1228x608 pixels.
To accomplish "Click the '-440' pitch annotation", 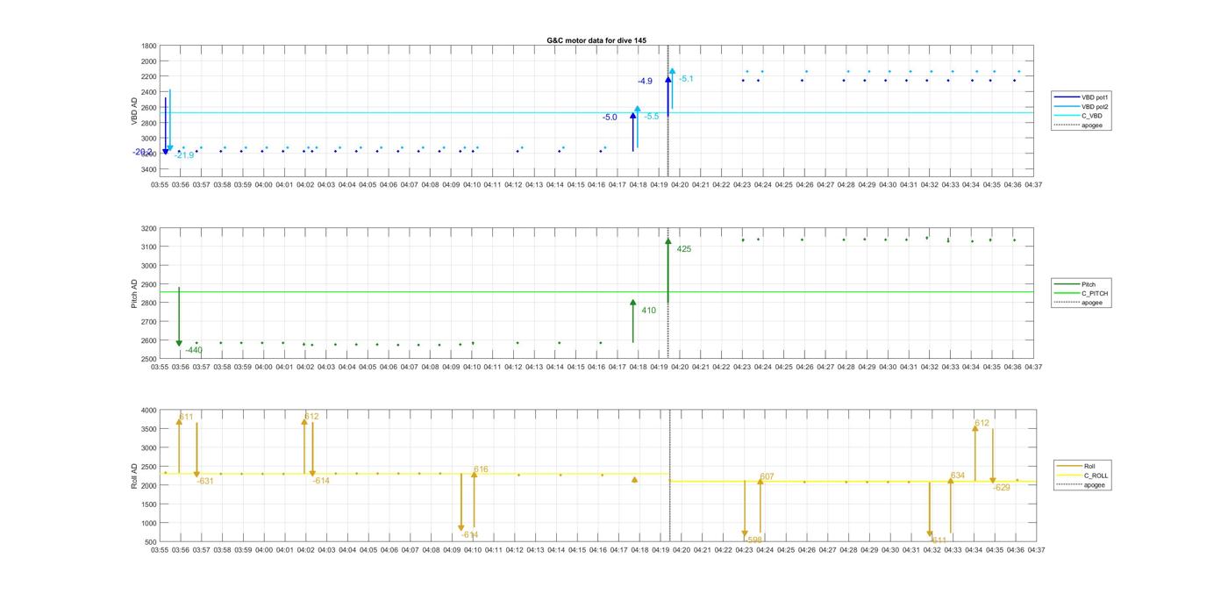I will (x=194, y=350).
